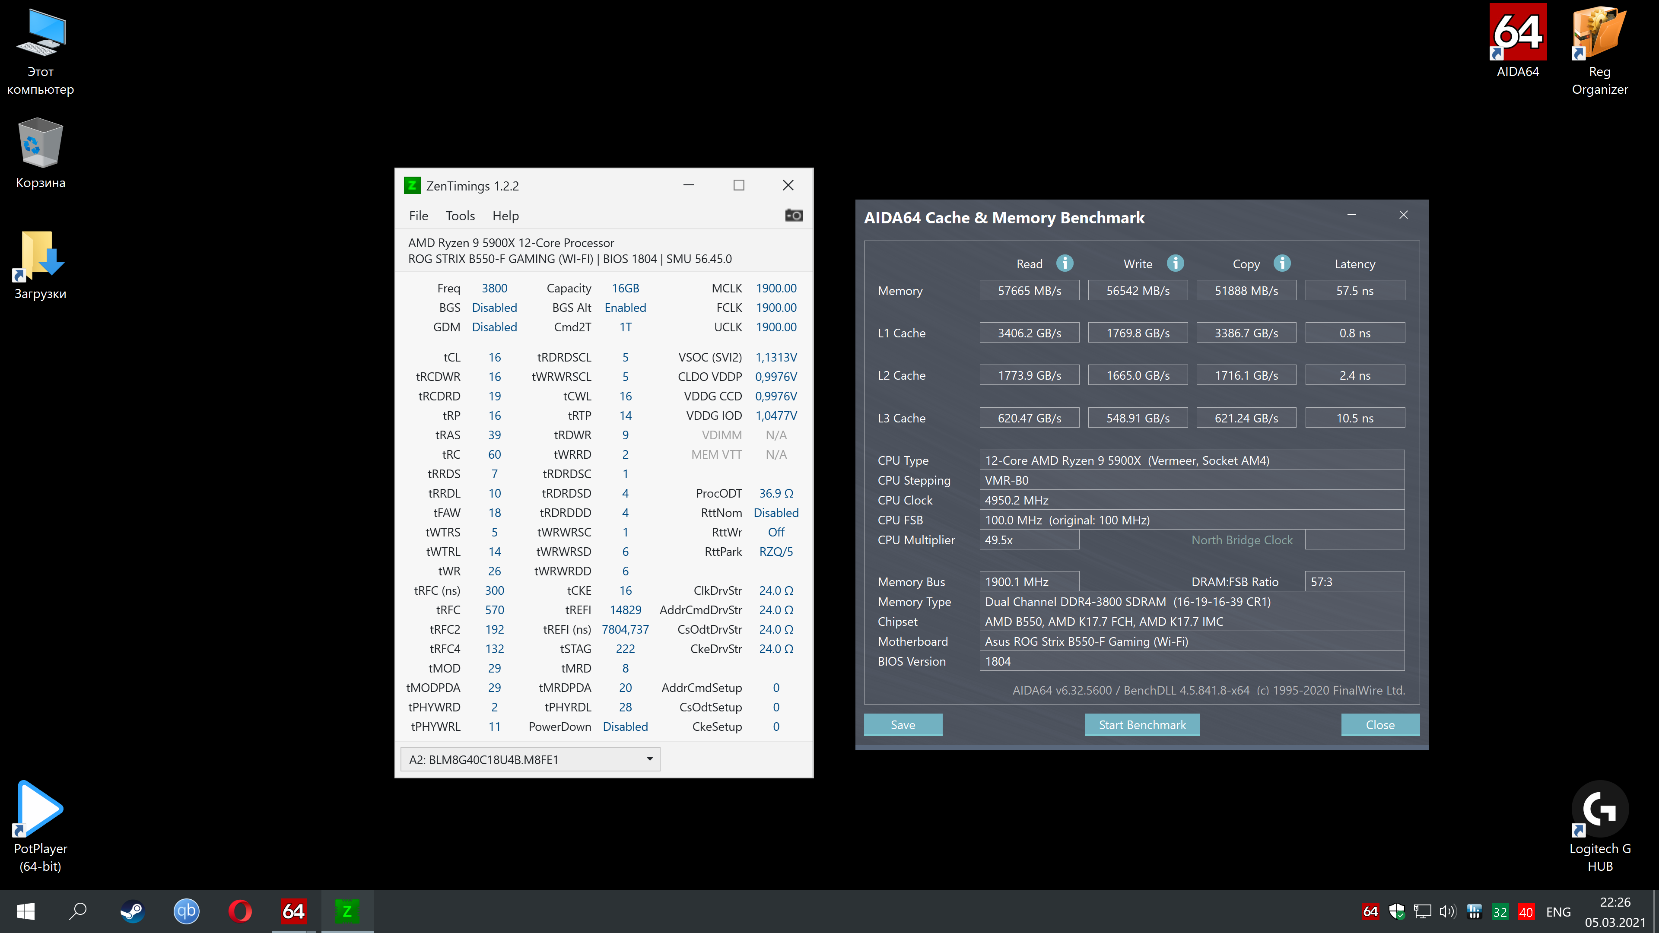Open the ENG language switcher

(1558, 912)
